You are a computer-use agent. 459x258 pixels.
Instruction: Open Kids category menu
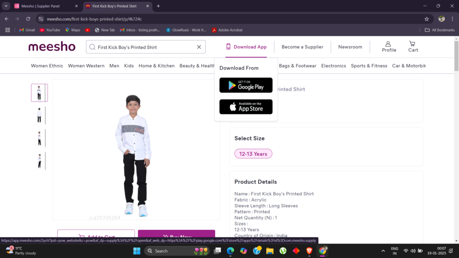click(x=129, y=66)
